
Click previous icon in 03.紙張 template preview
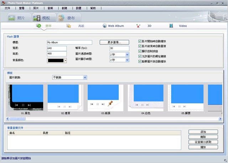tap(92, 104)
